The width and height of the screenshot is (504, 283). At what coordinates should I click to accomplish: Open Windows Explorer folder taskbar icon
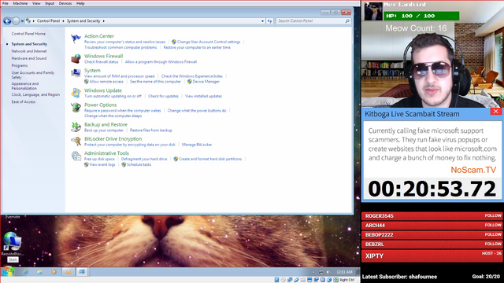pyautogui.click(x=39, y=272)
